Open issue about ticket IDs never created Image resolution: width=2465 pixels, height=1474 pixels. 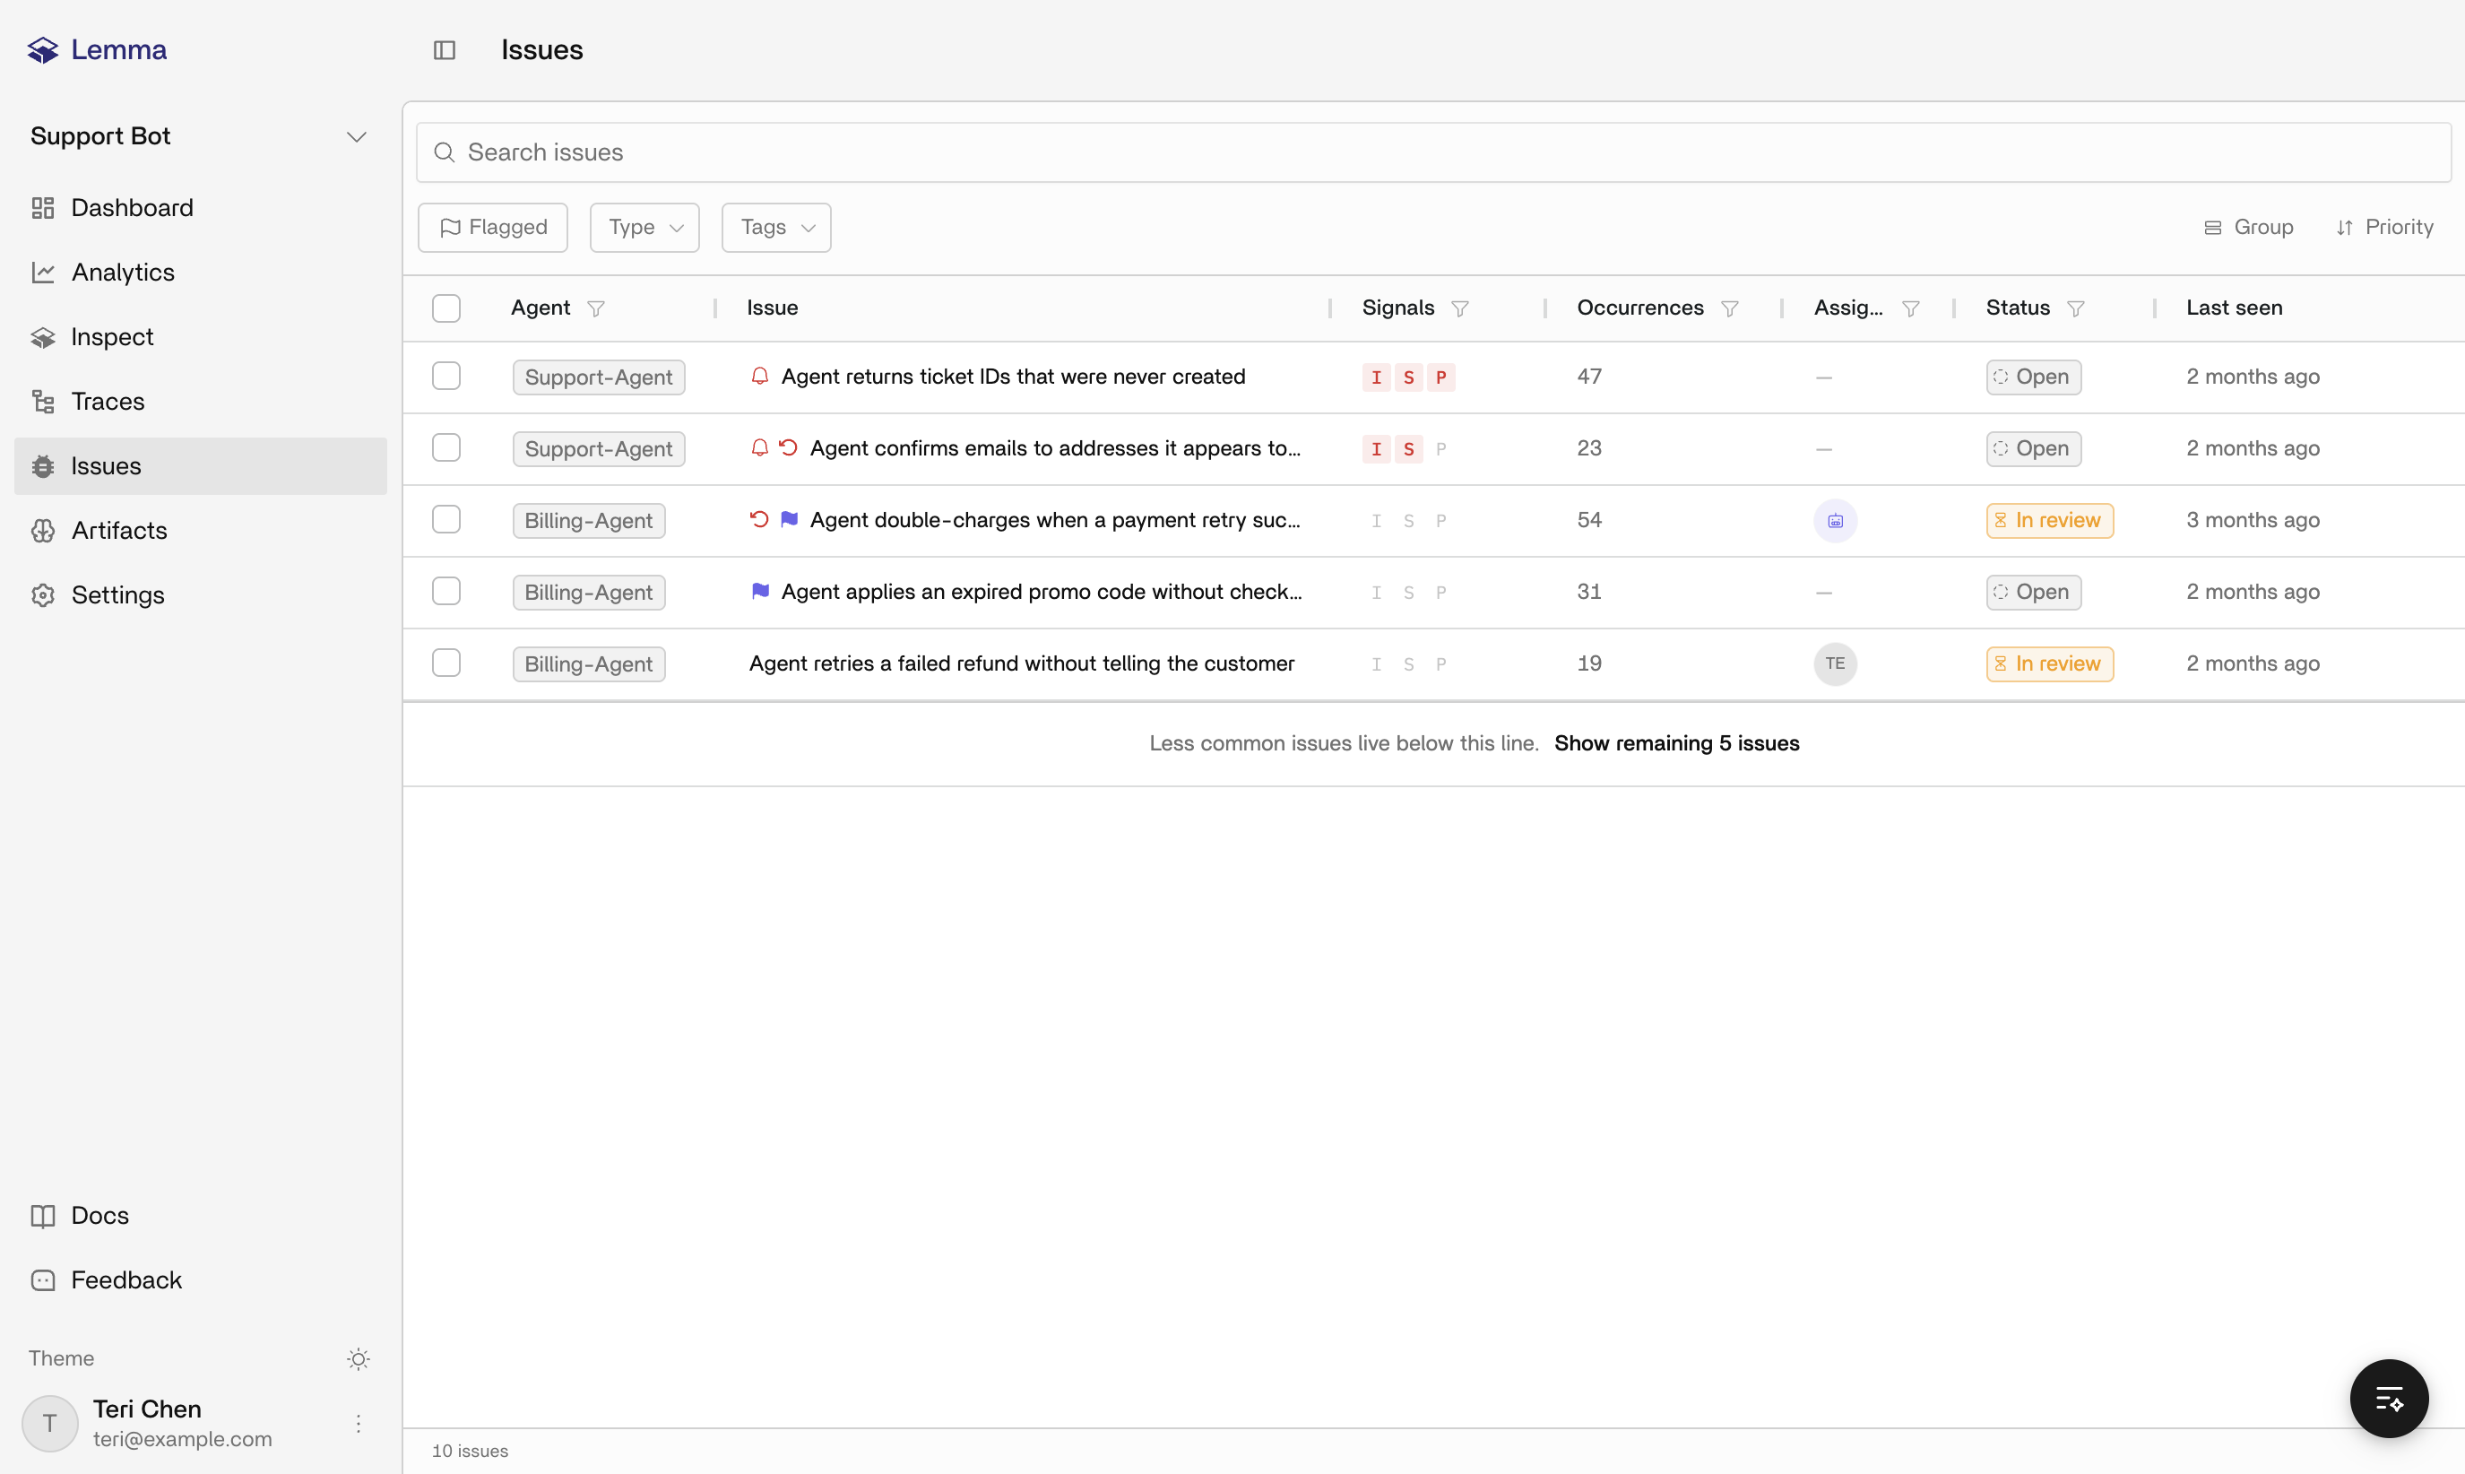(x=1013, y=377)
